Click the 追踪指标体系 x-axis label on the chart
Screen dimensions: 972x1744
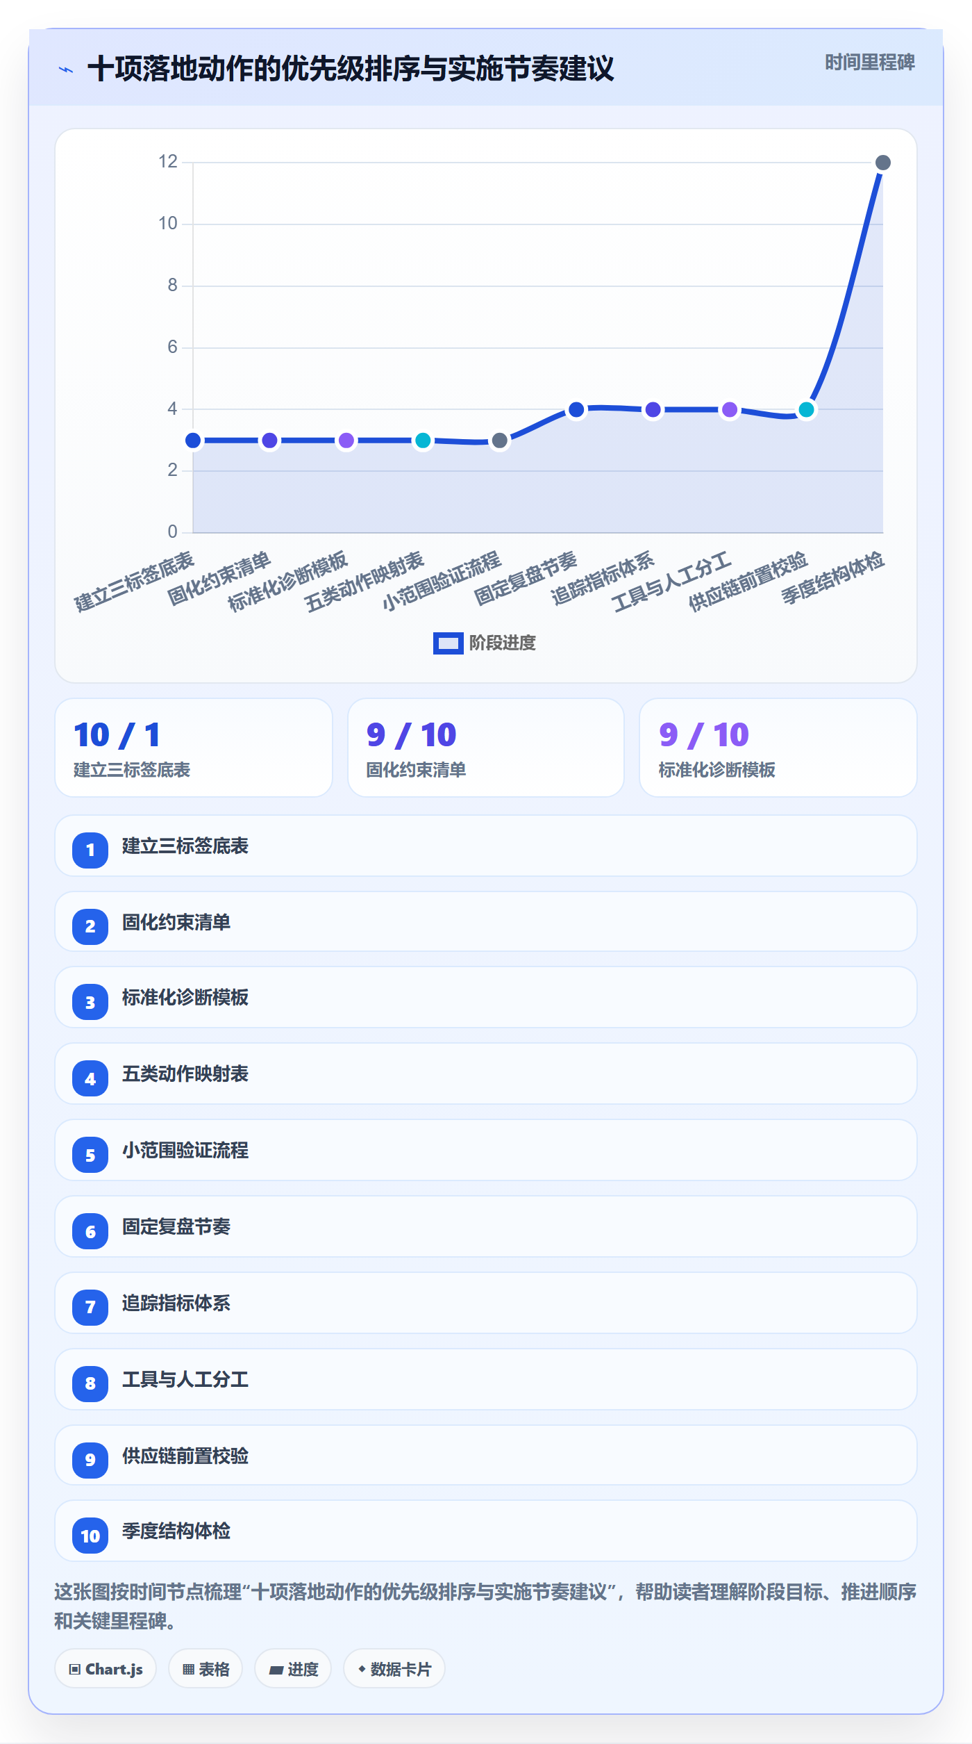pyautogui.click(x=603, y=578)
